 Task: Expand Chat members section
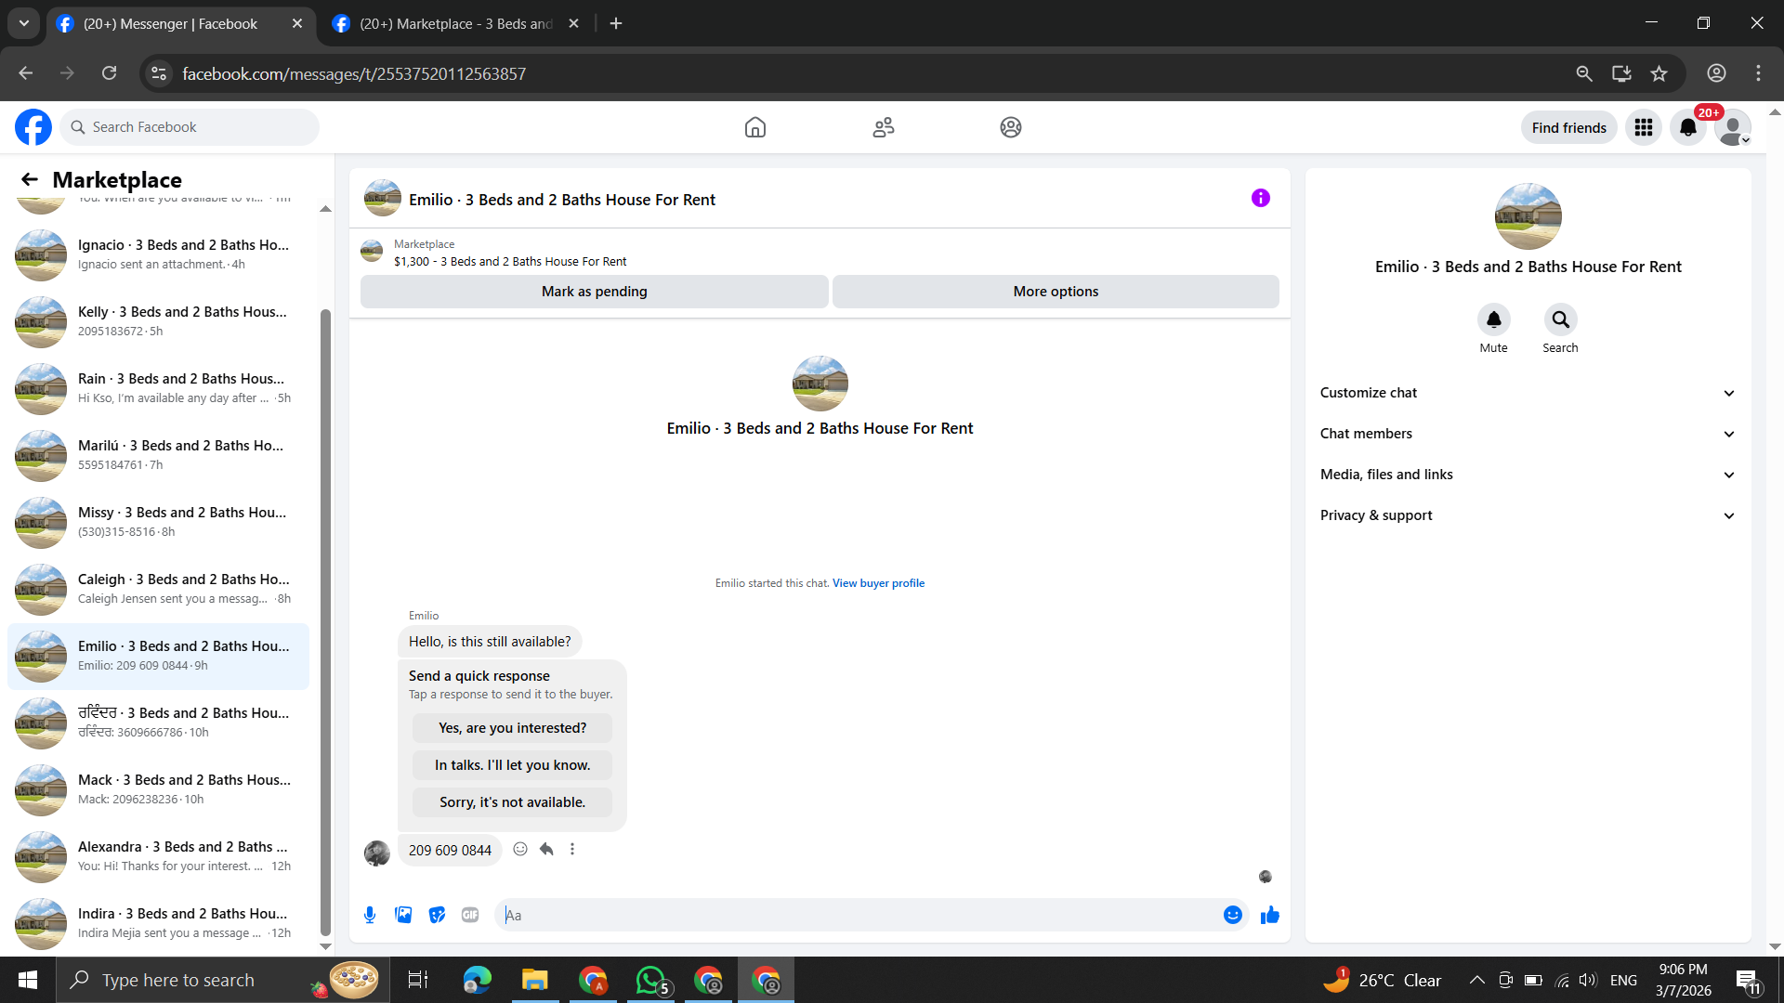(1528, 434)
